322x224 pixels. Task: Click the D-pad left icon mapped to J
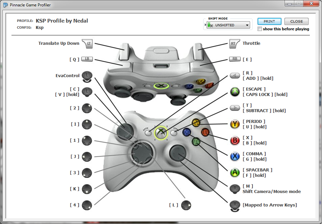click(x=87, y=157)
